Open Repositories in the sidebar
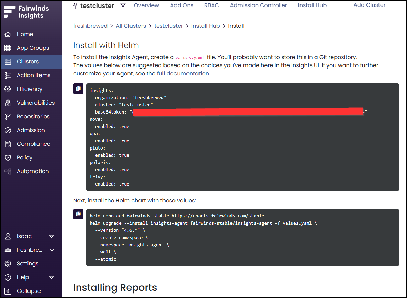The width and height of the screenshot is (407, 298). [x=33, y=117]
